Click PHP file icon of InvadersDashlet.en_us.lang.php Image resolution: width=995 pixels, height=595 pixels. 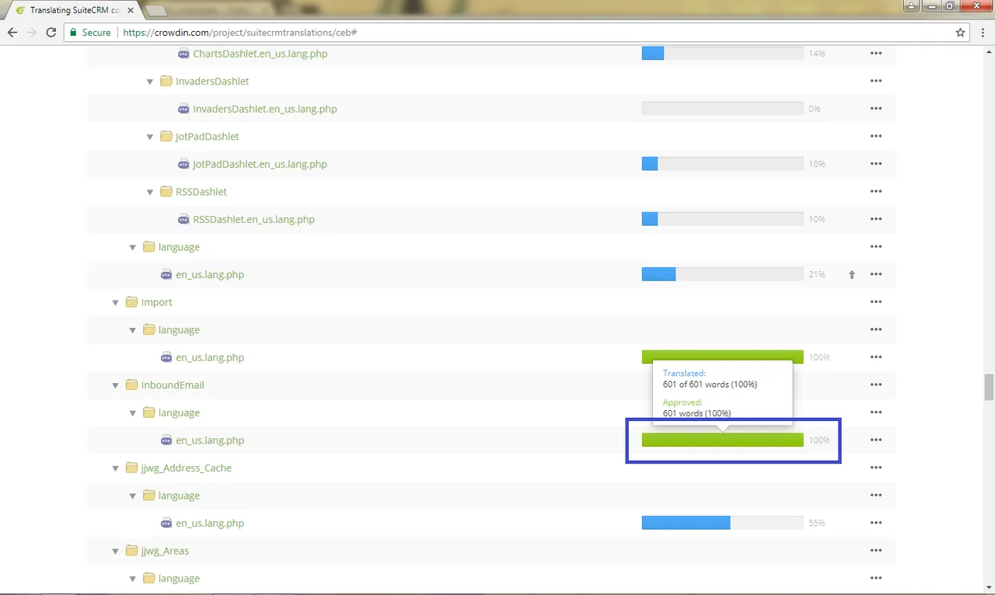click(183, 109)
